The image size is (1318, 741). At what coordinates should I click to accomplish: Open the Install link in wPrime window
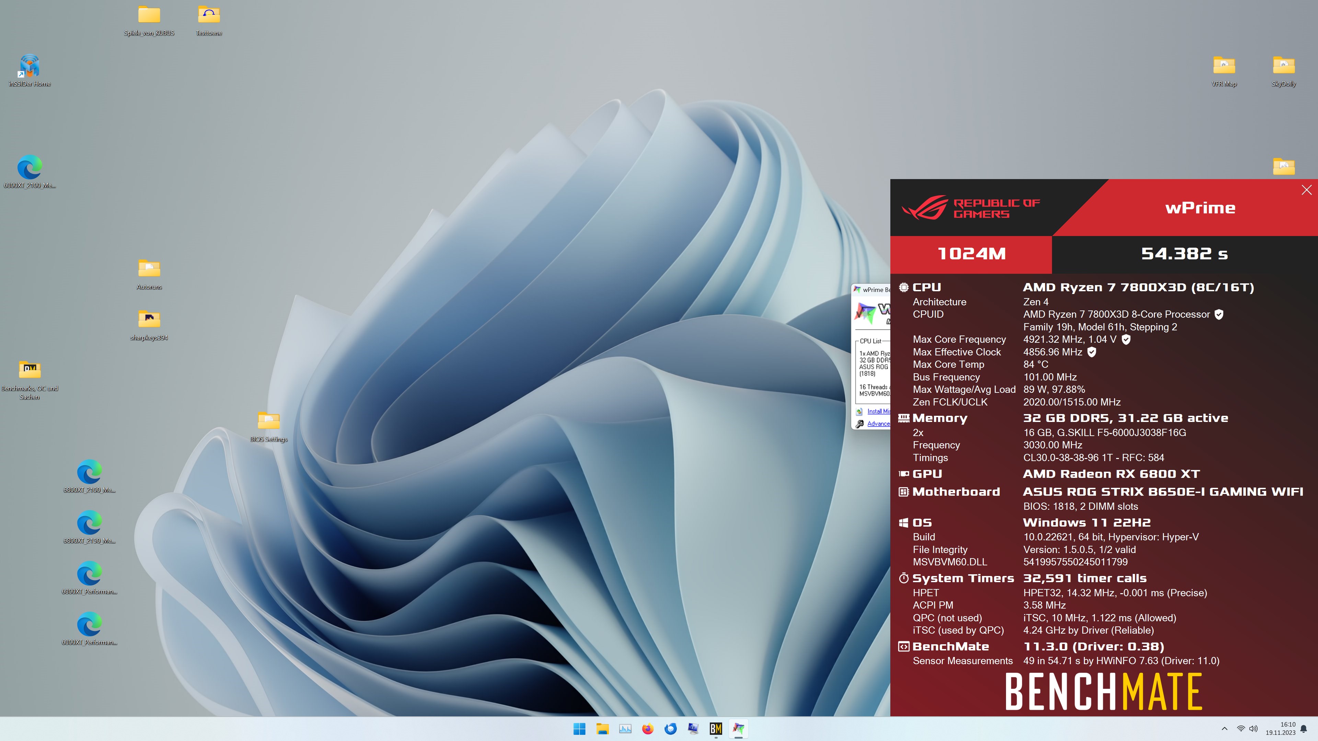click(878, 412)
